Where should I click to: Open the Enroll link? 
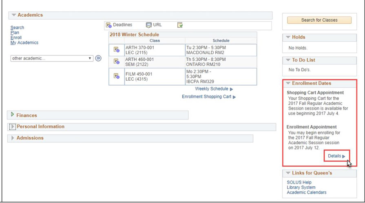(x=16, y=38)
